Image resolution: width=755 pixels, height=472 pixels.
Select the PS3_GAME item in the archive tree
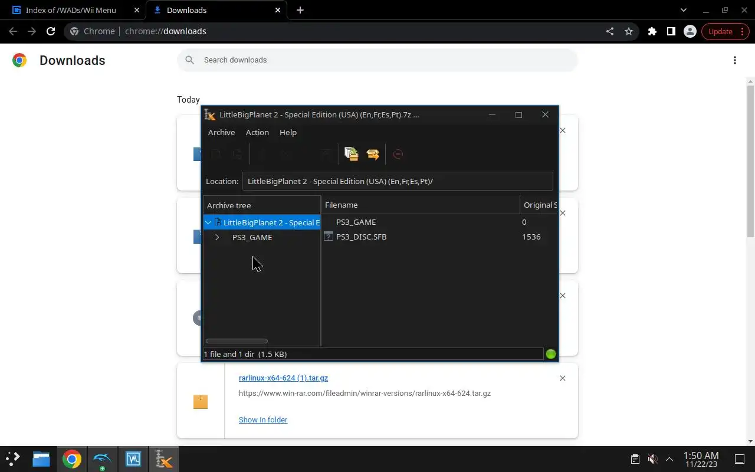coord(252,237)
